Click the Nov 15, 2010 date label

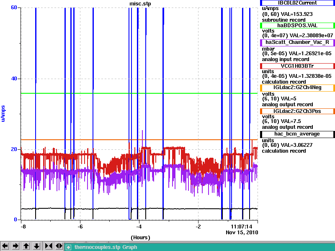pyautogui.click(x=242, y=233)
